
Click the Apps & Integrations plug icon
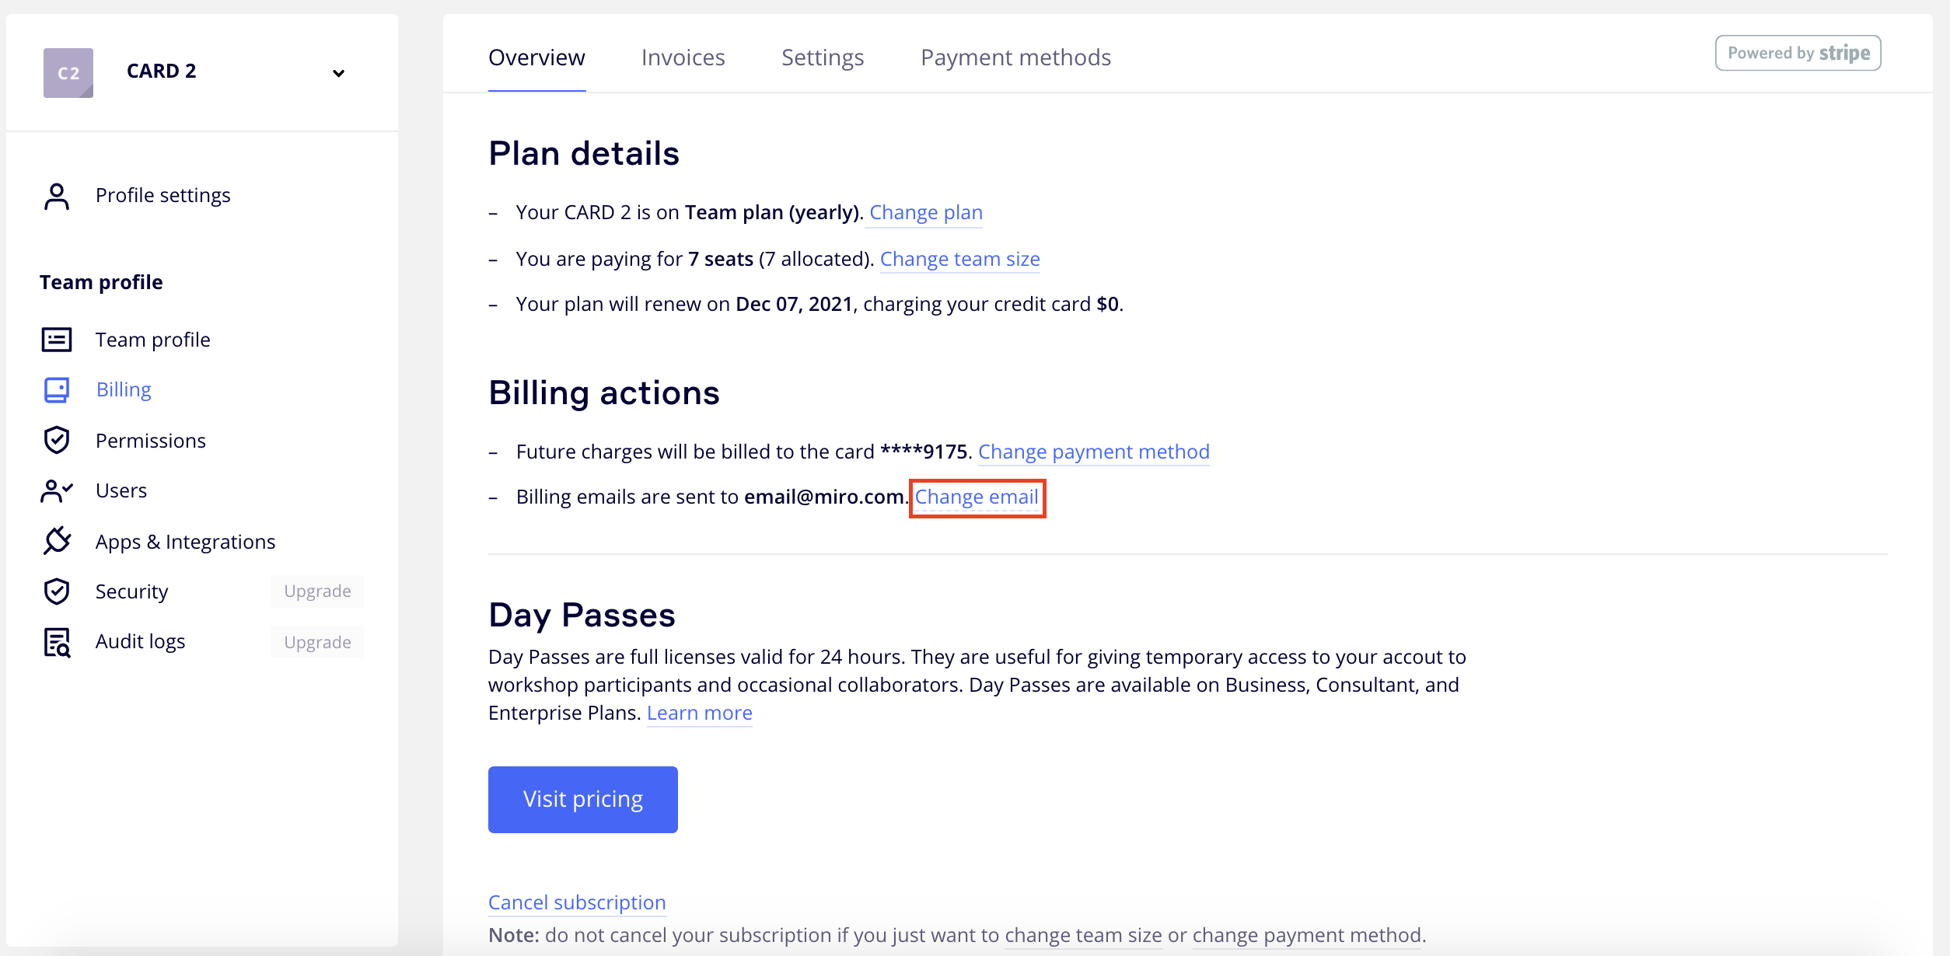(57, 541)
